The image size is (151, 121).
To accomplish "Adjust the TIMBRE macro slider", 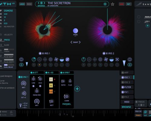I will (x=9, y=49).
